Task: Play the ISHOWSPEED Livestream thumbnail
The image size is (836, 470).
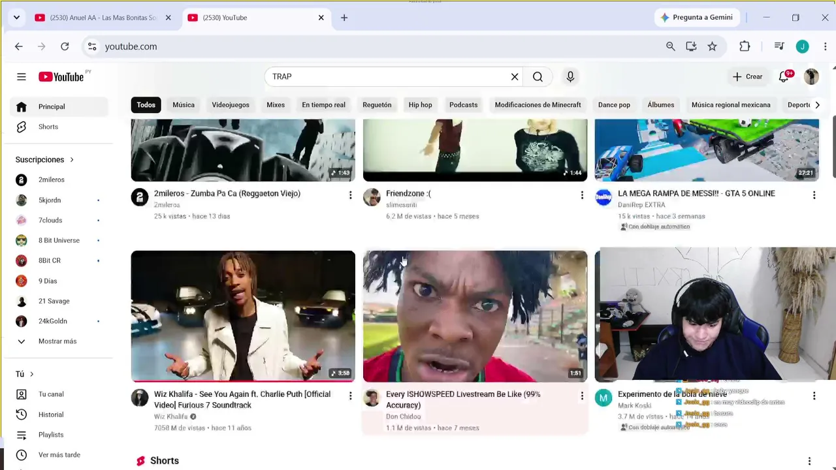Action: pyautogui.click(x=475, y=316)
